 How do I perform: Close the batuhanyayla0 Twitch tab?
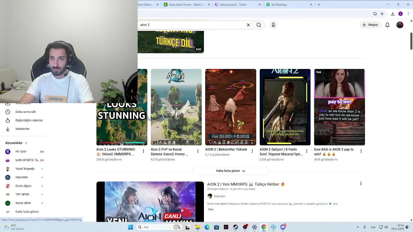260,5
